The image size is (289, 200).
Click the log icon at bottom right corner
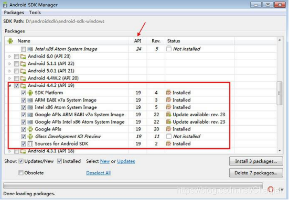click(x=281, y=190)
